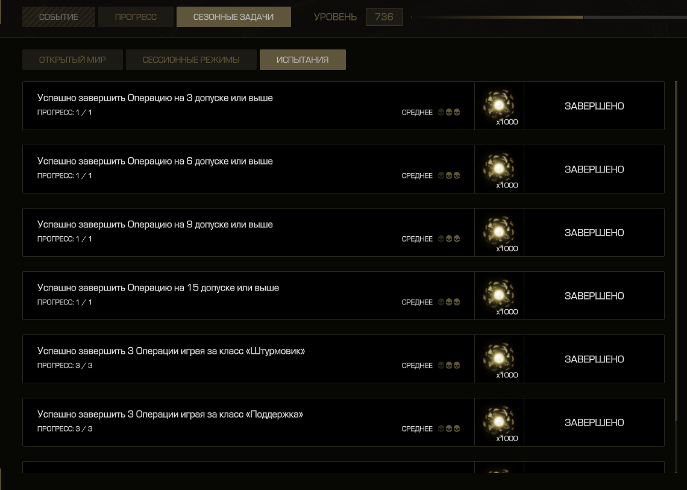Click the level value 736 box
This screenshot has height=490, width=687.
pyautogui.click(x=384, y=17)
